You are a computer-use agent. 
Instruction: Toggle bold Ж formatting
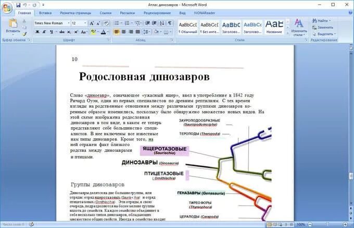coord(37,32)
